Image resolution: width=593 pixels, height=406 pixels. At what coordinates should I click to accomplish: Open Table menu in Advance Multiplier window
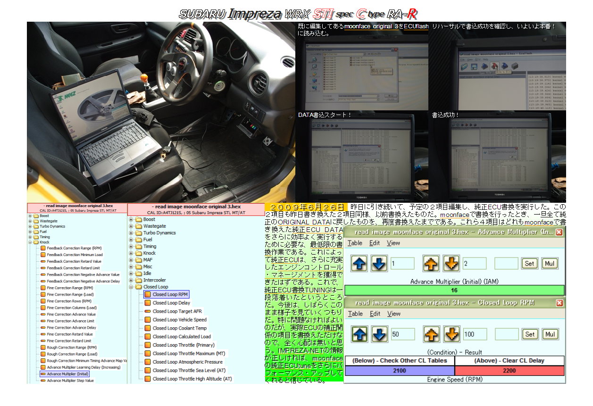(x=355, y=243)
